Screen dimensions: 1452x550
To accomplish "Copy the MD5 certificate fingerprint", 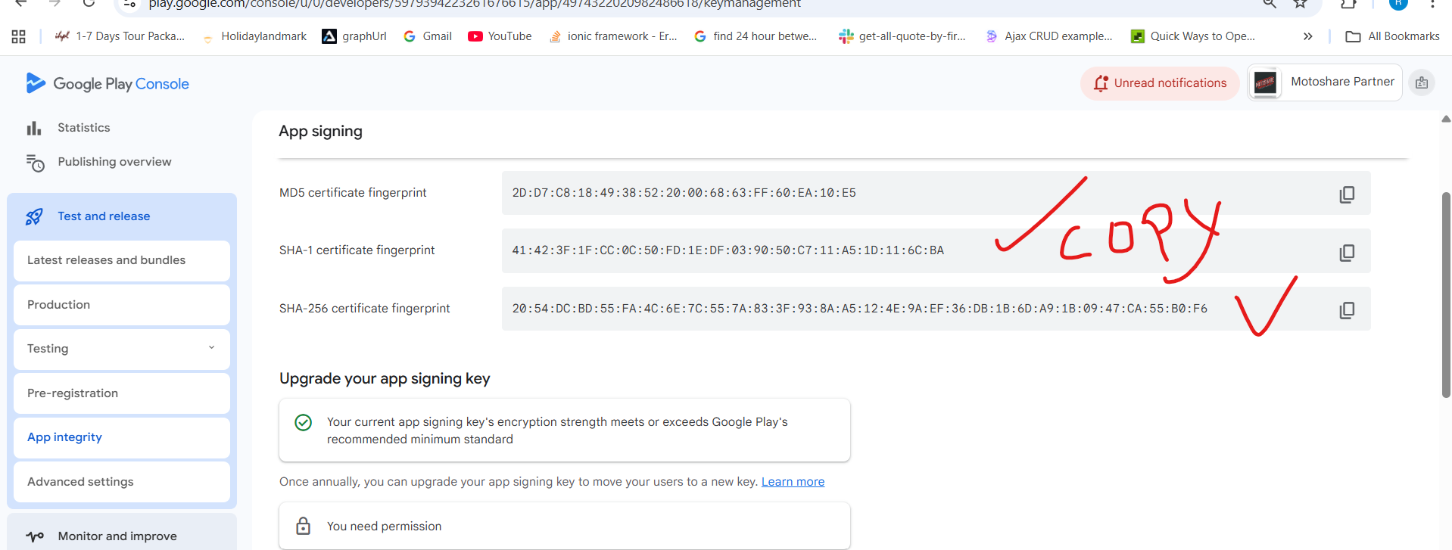I will pos(1347,194).
